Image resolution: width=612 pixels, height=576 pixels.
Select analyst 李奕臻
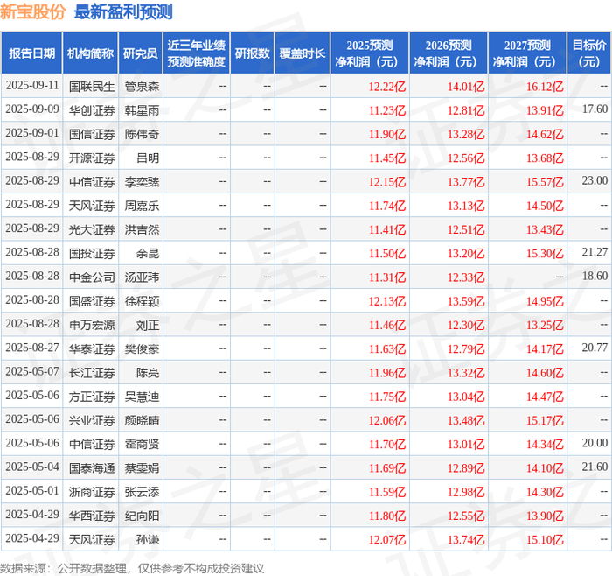coord(142,182)
